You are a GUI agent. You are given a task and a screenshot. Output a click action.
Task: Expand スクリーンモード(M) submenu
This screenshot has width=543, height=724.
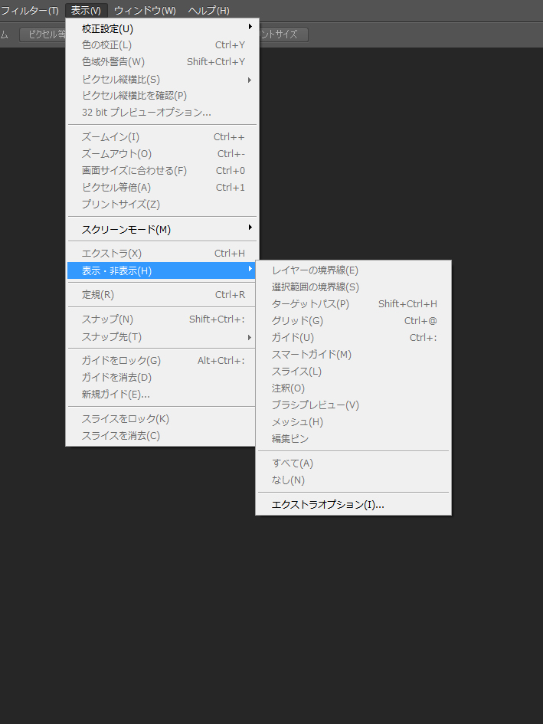point(162,230)
